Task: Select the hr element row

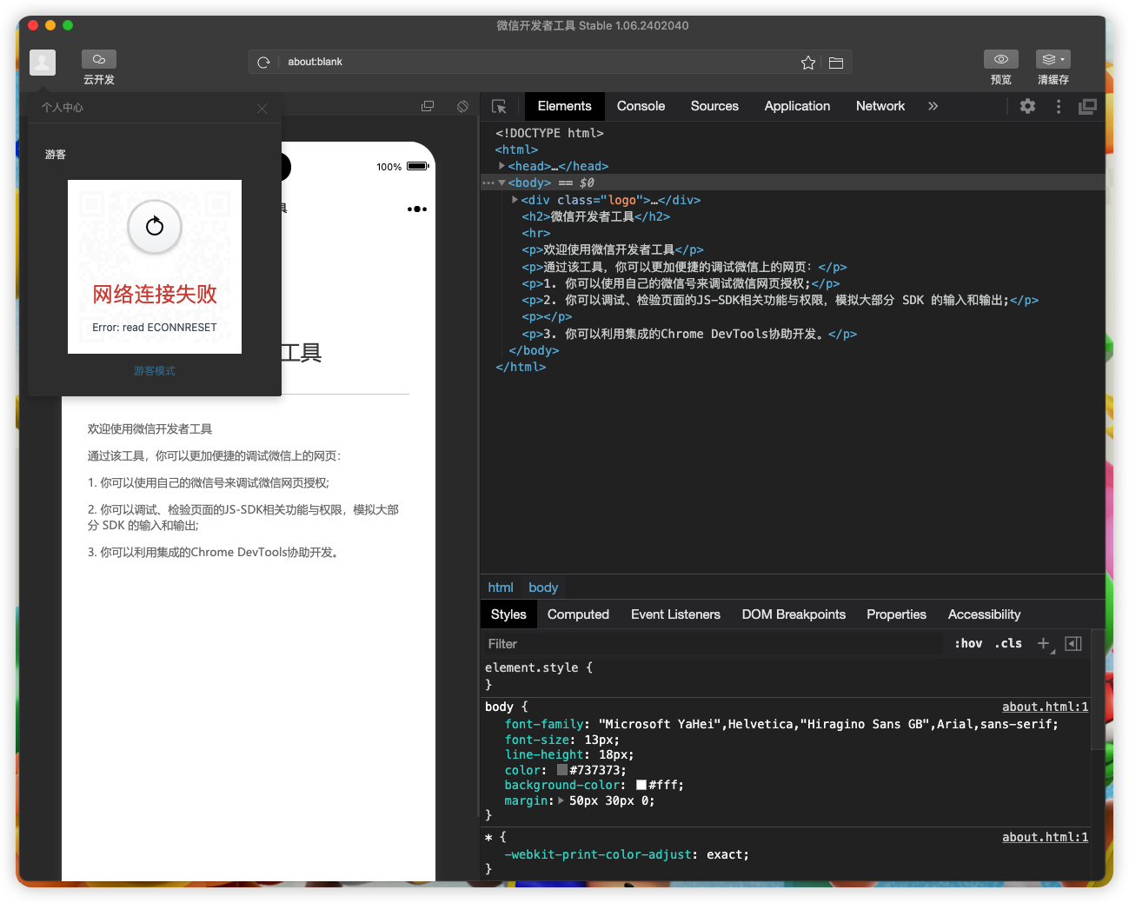Action: point(793,233)
